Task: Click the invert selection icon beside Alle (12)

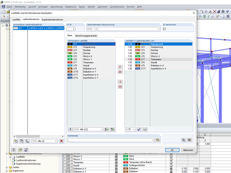Action: pyautogui.click(x=112, y=129)
